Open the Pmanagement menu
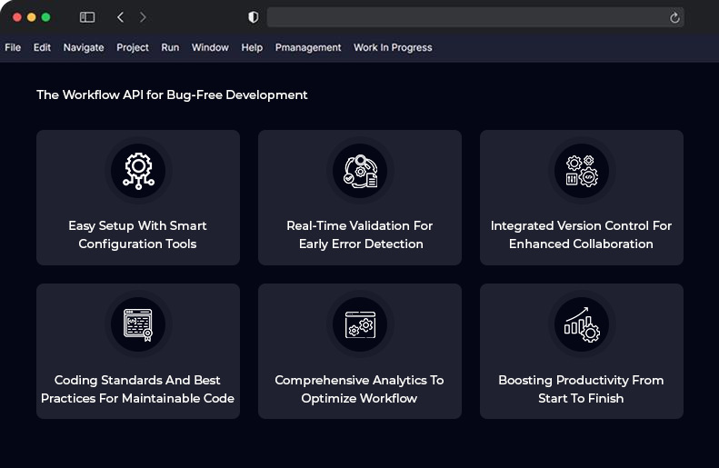The image size is (719, 468). pyautogui.click(x=308, y=47)
